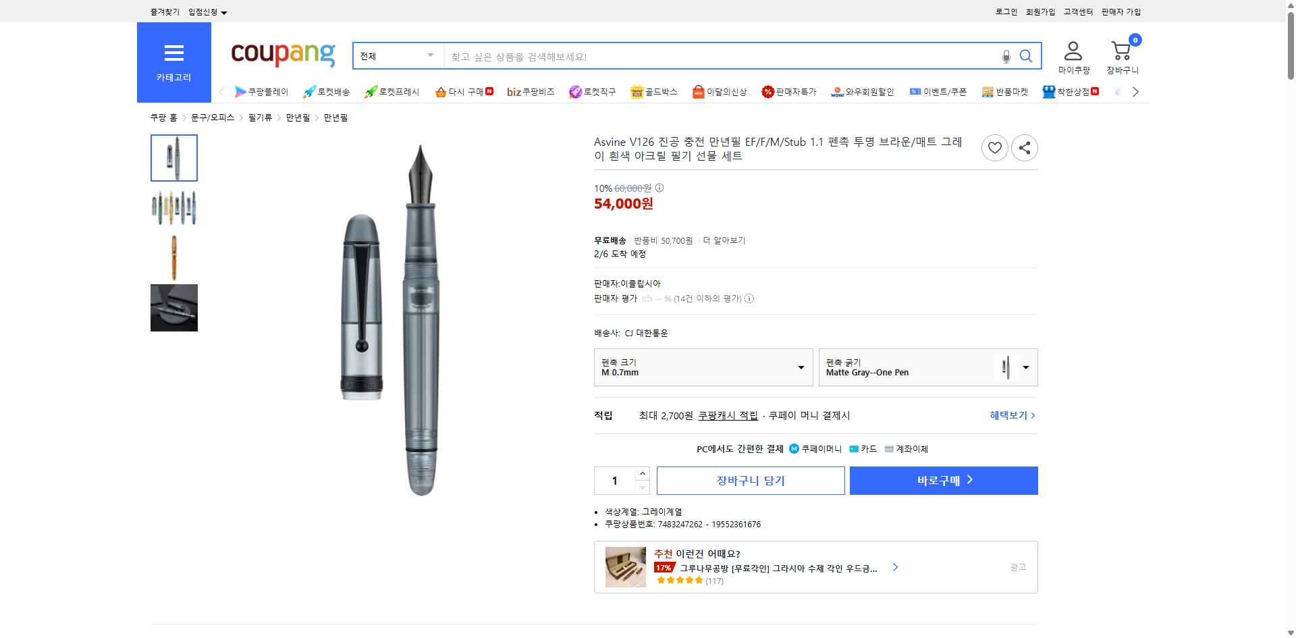
Task: Click the 골드박스 navigation icon
Action: tap(653, 91)
